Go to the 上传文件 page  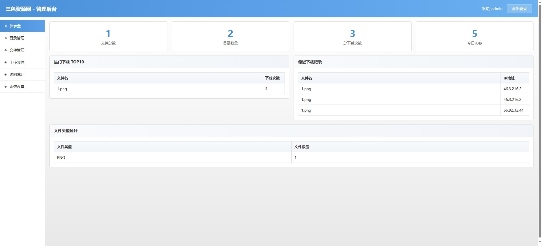pos(17,62)
